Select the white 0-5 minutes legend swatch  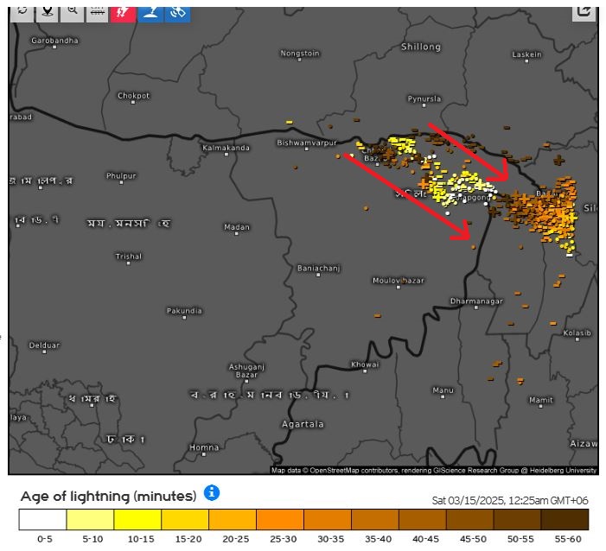(43, 519)
